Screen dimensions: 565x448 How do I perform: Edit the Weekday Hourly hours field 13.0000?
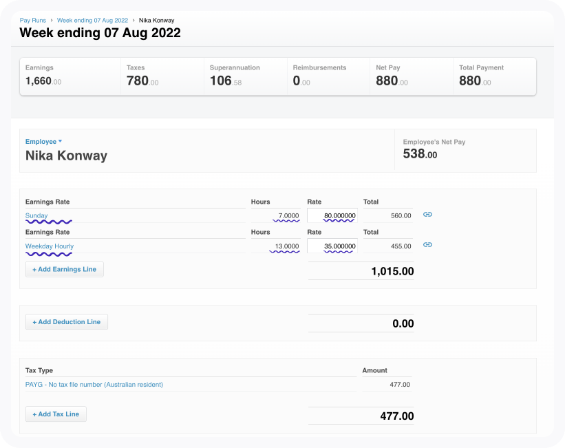tap(276, 246)
